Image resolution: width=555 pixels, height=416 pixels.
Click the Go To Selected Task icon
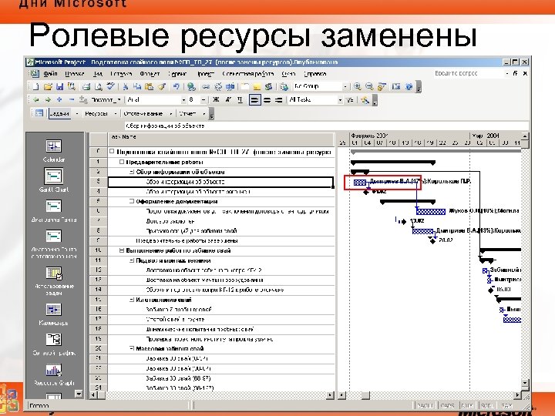click(382, 86)
